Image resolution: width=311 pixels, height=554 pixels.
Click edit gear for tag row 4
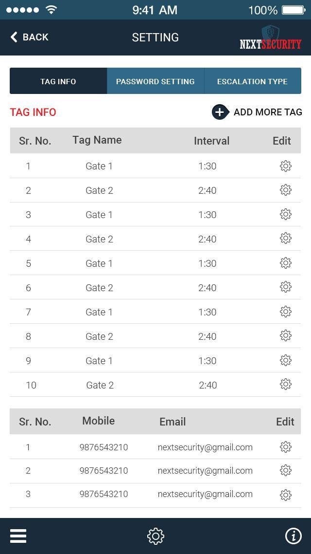pos(286,238)
